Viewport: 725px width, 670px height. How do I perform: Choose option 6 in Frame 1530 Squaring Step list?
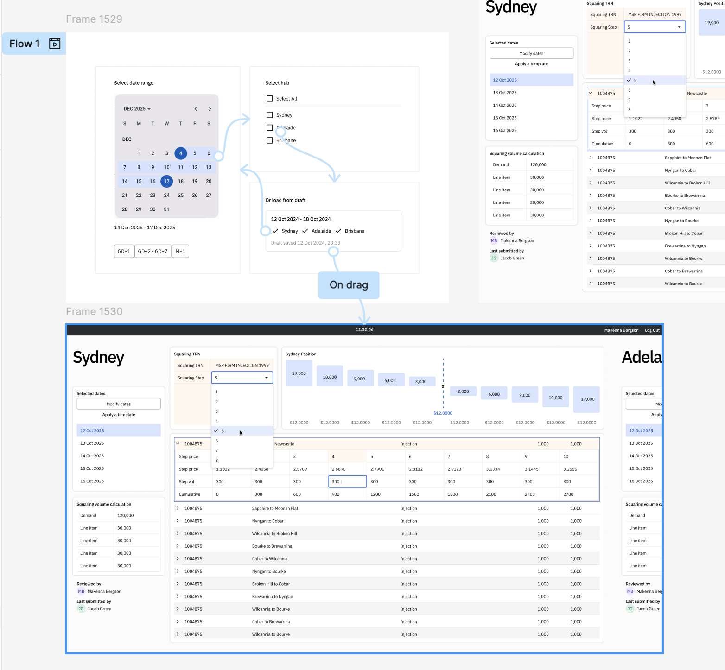click(216, 441)
